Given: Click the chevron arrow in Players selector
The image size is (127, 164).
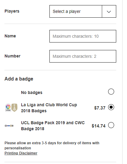Looking at the screenshot, I should (109, 11).
